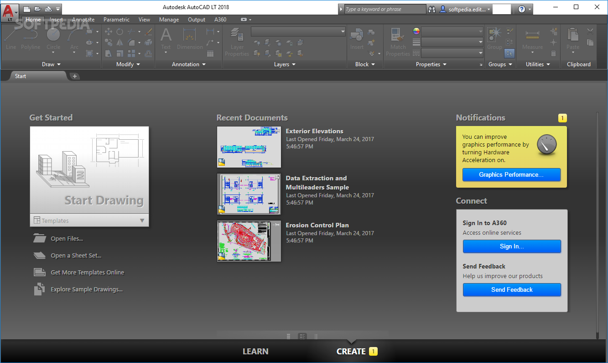Click the Move tool in Modify panel
The width and height of the screenshot is (608, 363).
[x=109, y=32]
